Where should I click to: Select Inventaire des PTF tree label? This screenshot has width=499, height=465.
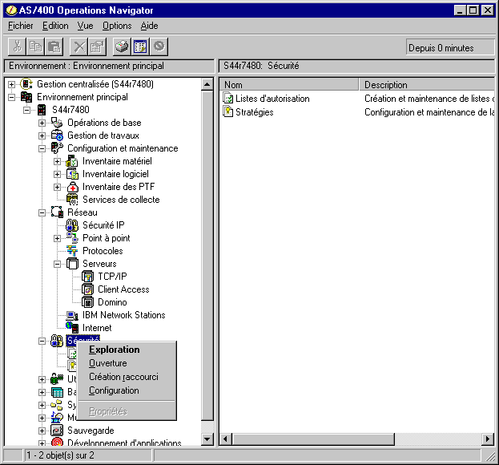pyautogui.click(x=119, y=187)
